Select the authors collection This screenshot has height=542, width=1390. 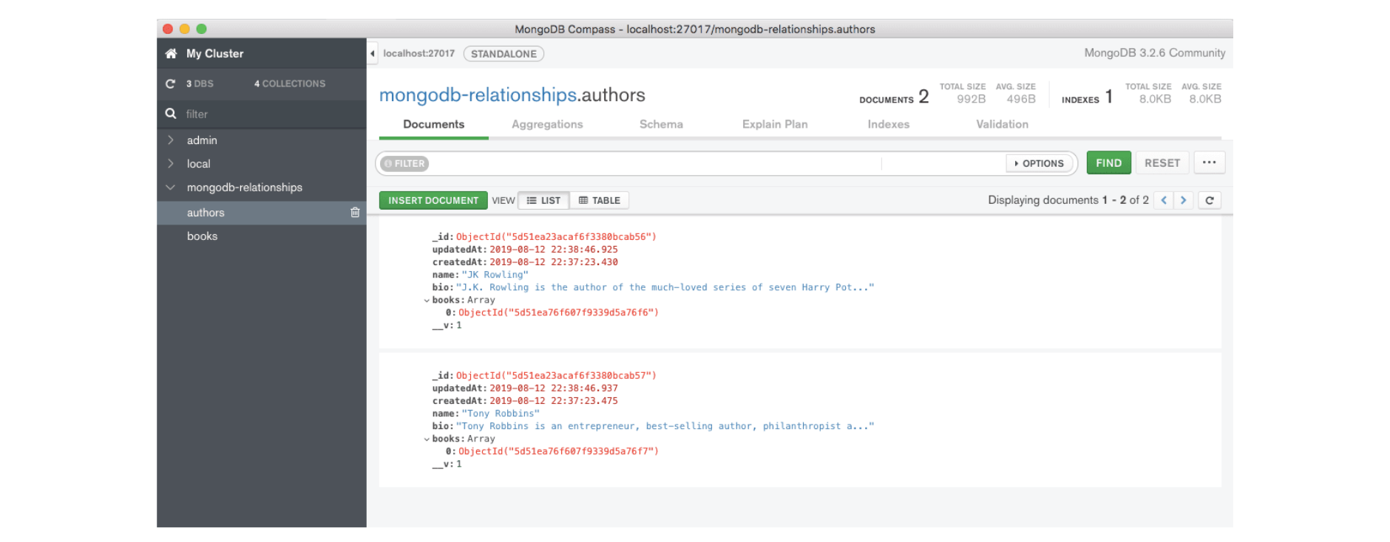point(262,212)
